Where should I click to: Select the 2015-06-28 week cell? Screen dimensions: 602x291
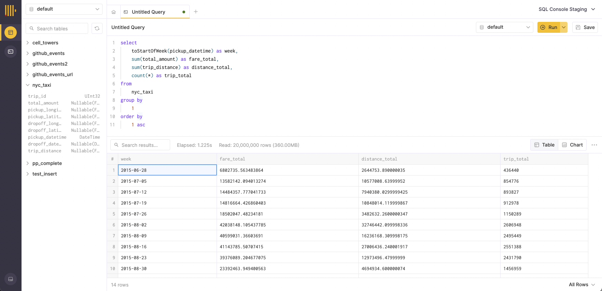(x=167, y=170)
